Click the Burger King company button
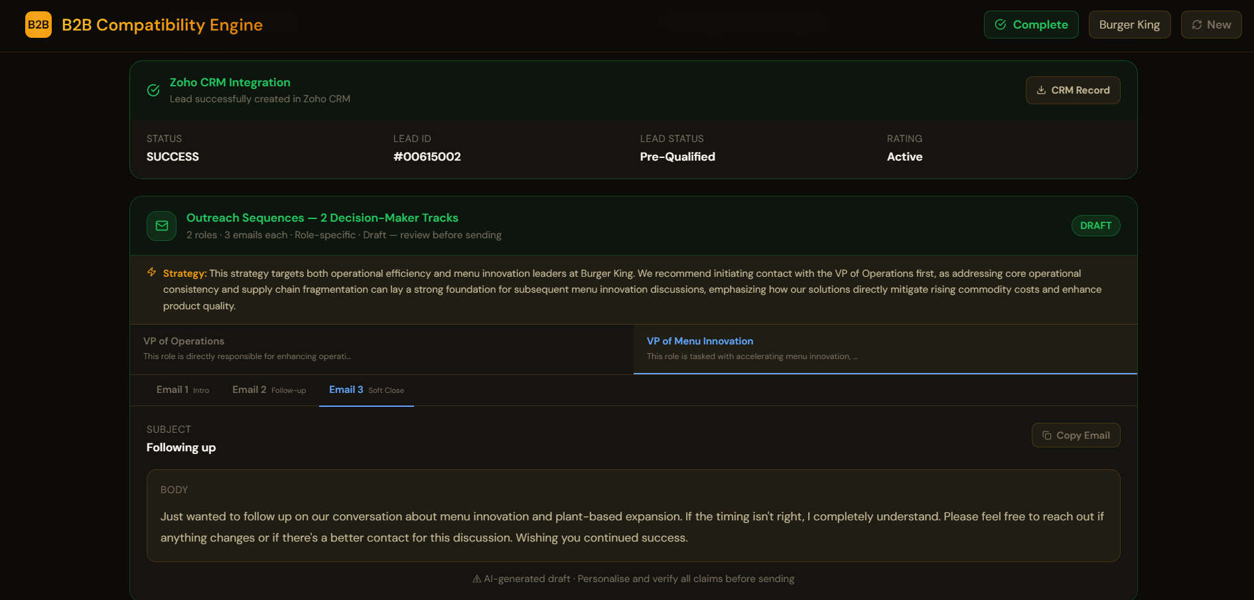Image resolution: width=1254 pixels, height=600 pixels. click(x=1129, y=25)
